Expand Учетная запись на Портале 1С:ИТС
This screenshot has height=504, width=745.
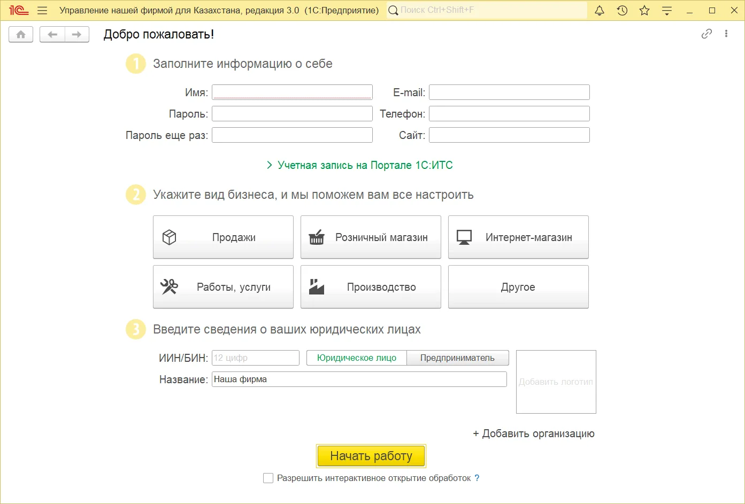click(x=359, y=165)
